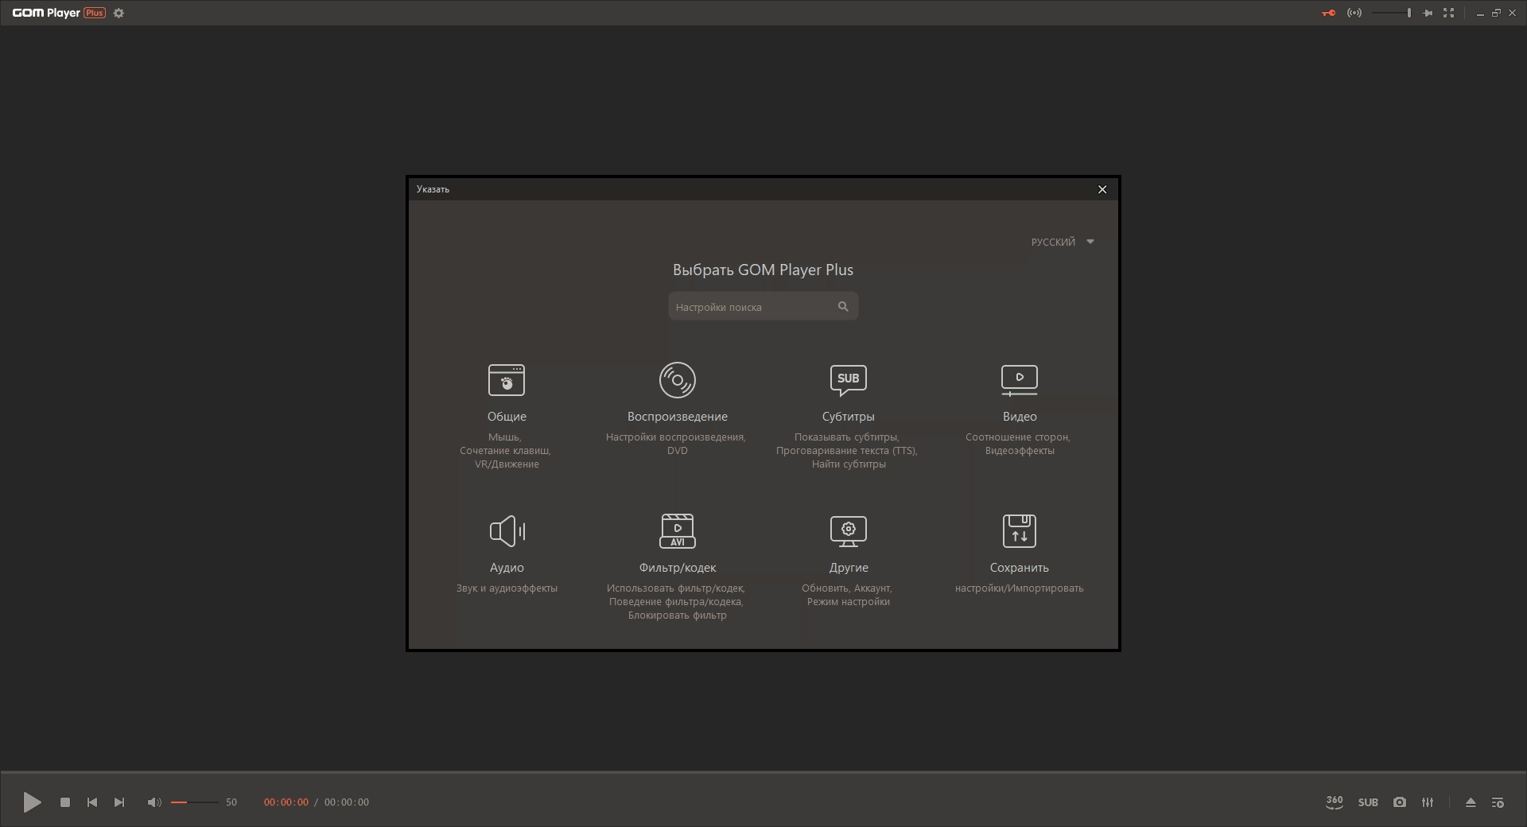Click the 'Соотношение сторон, Видеоэффекты' description
The width and height of the screenshot is (1527, 827).
point(1019,444)
